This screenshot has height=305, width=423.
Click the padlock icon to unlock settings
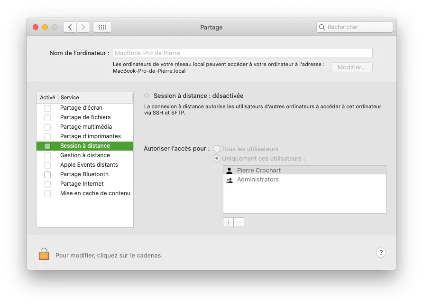click(x=44, y=254)
